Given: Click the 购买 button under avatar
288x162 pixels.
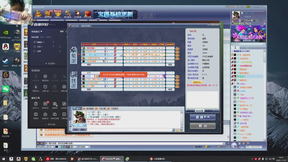Looking at the screenshot, I should [x=83, y=130].
